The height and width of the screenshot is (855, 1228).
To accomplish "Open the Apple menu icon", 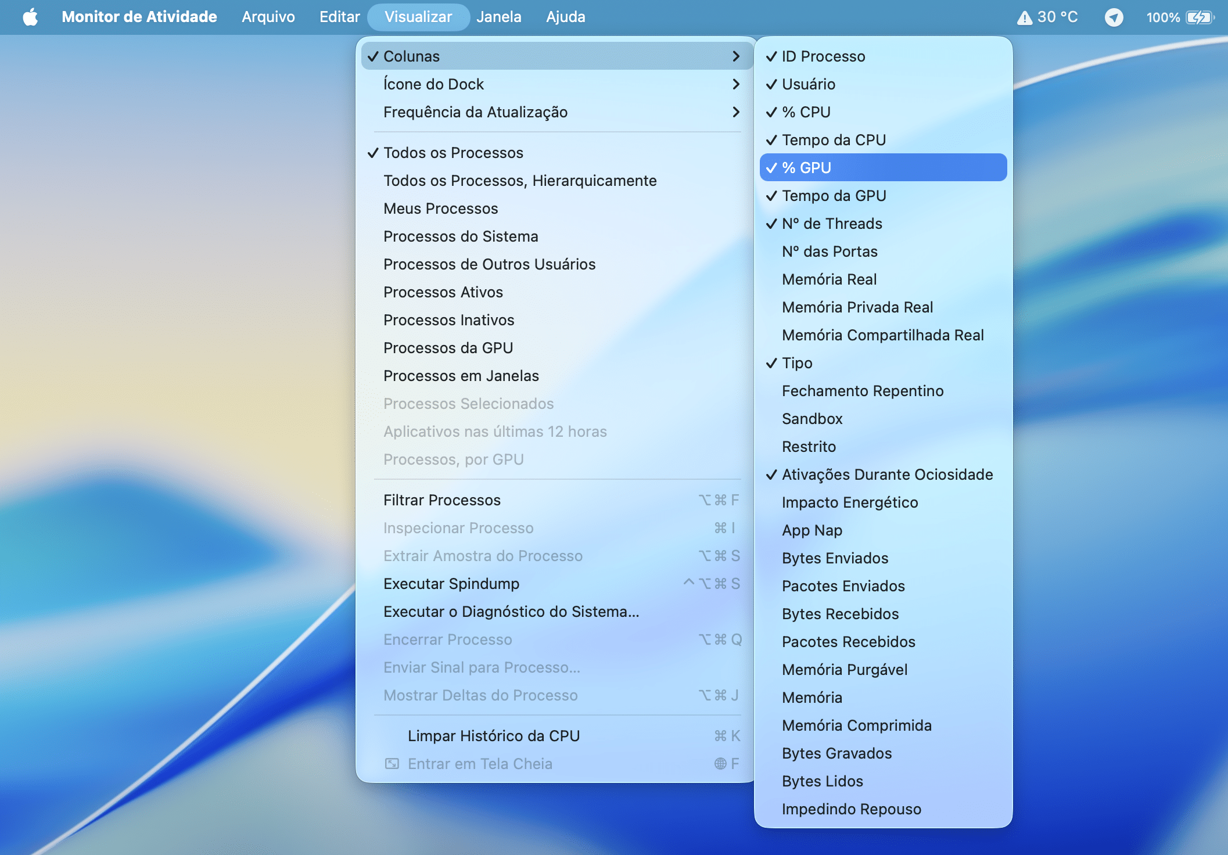I will [30, 17].
